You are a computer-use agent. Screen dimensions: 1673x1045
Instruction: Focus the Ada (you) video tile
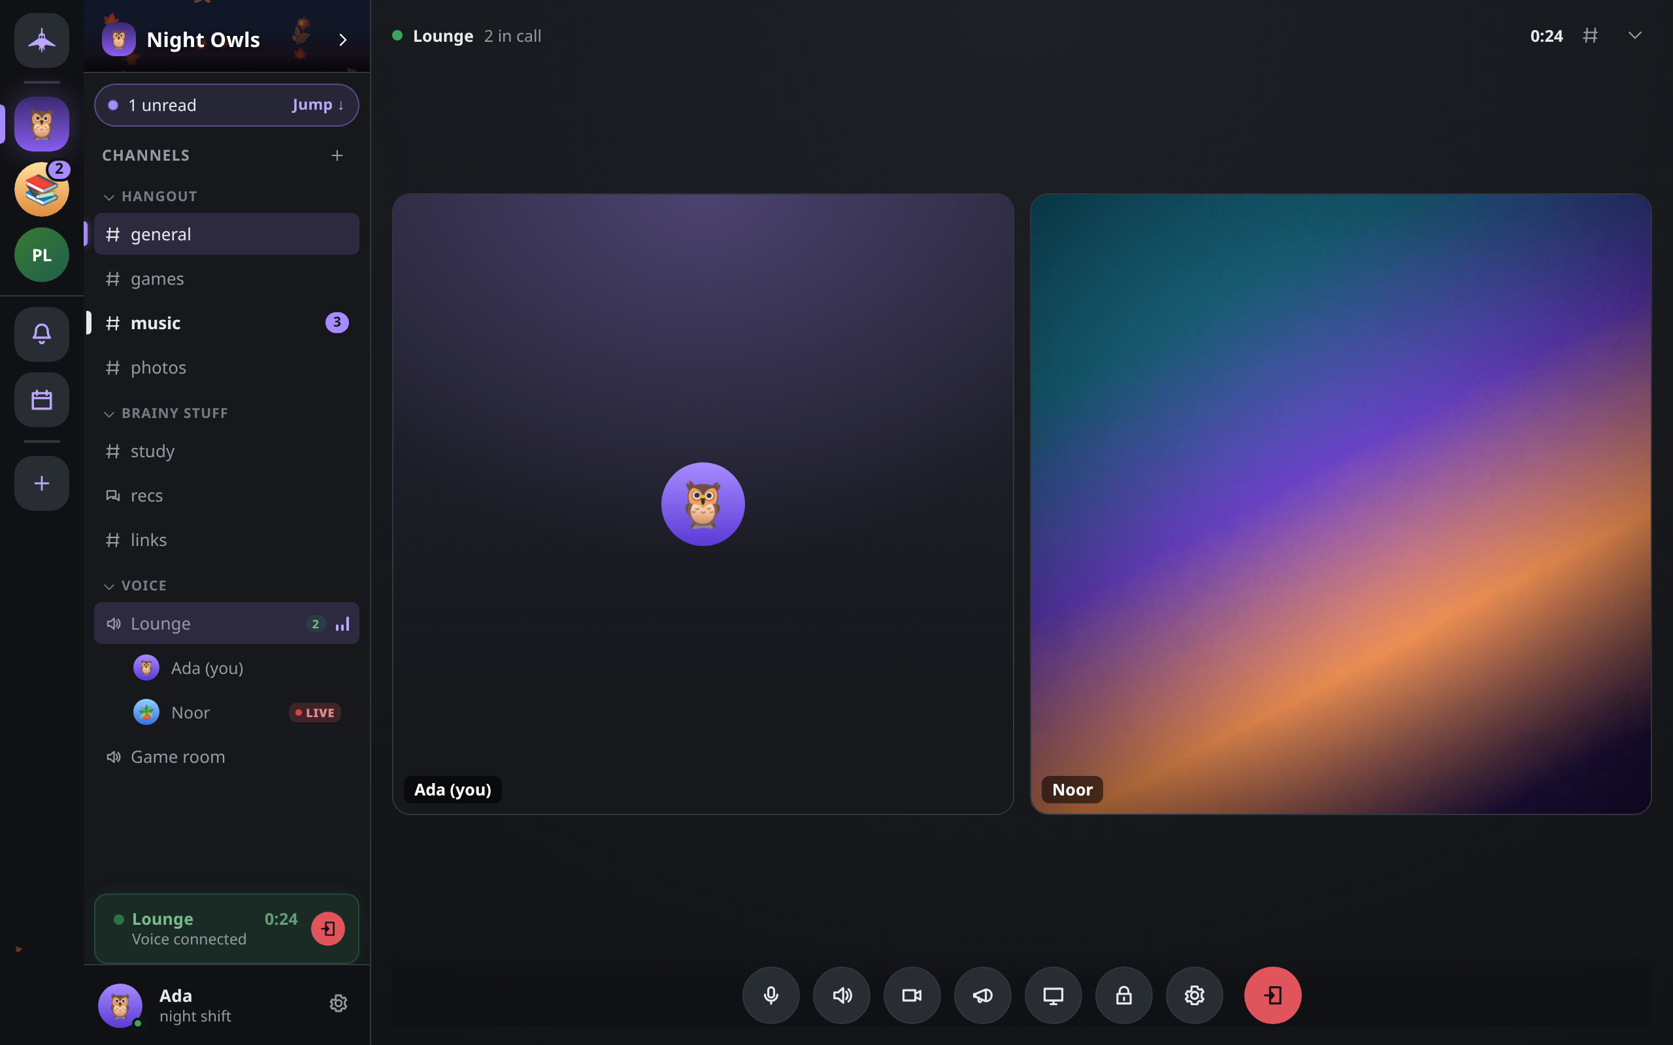pos(703,504)
